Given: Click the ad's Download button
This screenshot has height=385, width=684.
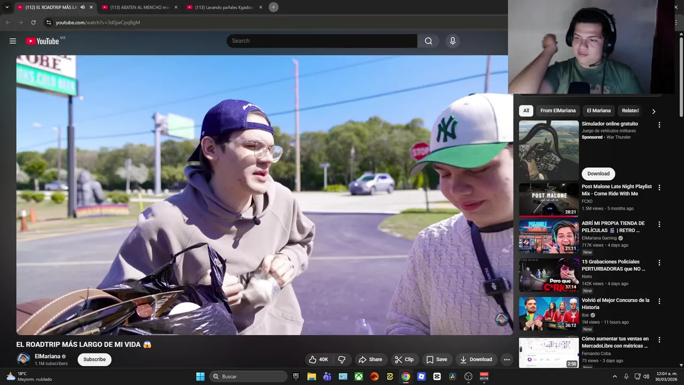Looking at the screenshot, I should 598,174.
